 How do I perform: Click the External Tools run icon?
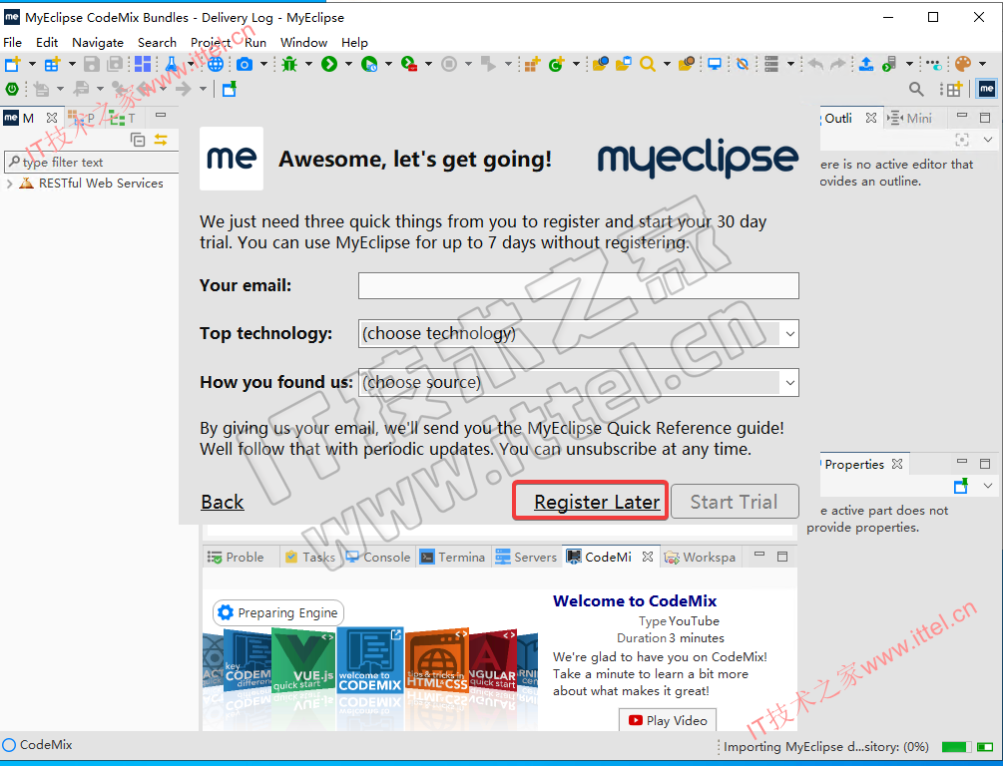(409, 64)
